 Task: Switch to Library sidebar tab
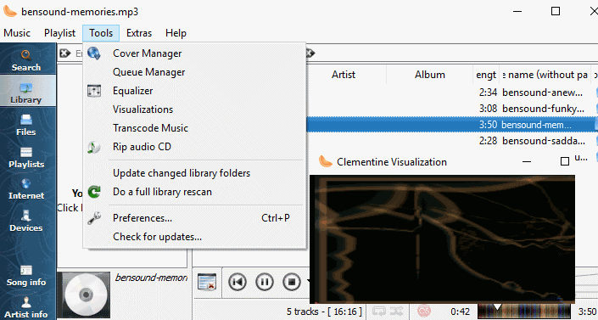click(x=26, y=93)
